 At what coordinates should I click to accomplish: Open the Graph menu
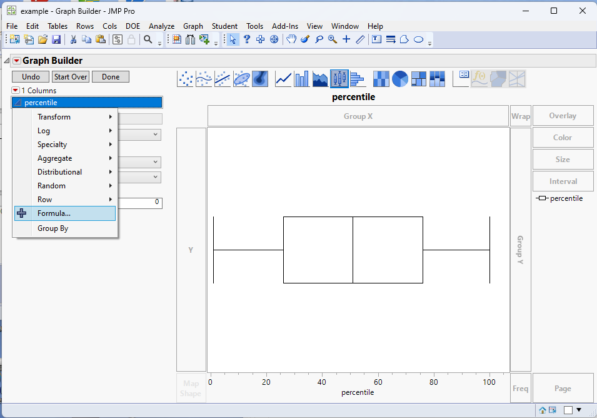coord(193,26)
